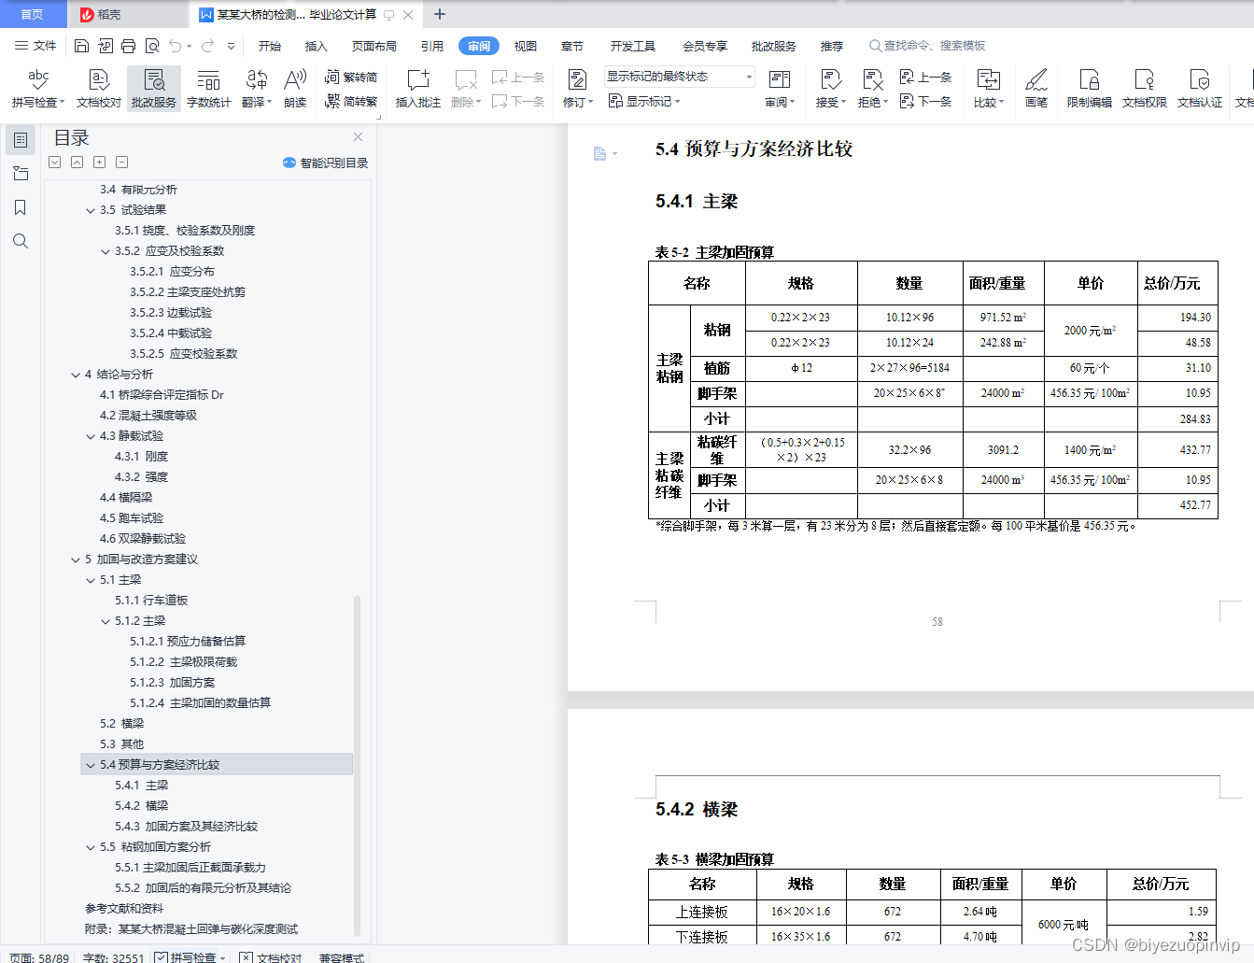Toggle track changes (修订)
This screenshot has height=963, width=1254.
coord(578,89)
